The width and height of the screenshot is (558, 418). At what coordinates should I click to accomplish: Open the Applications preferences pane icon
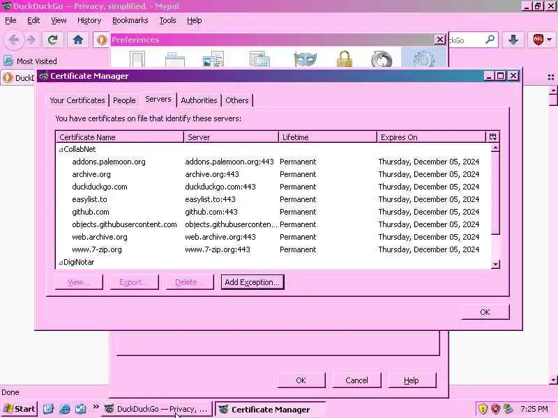click(259, 59)
